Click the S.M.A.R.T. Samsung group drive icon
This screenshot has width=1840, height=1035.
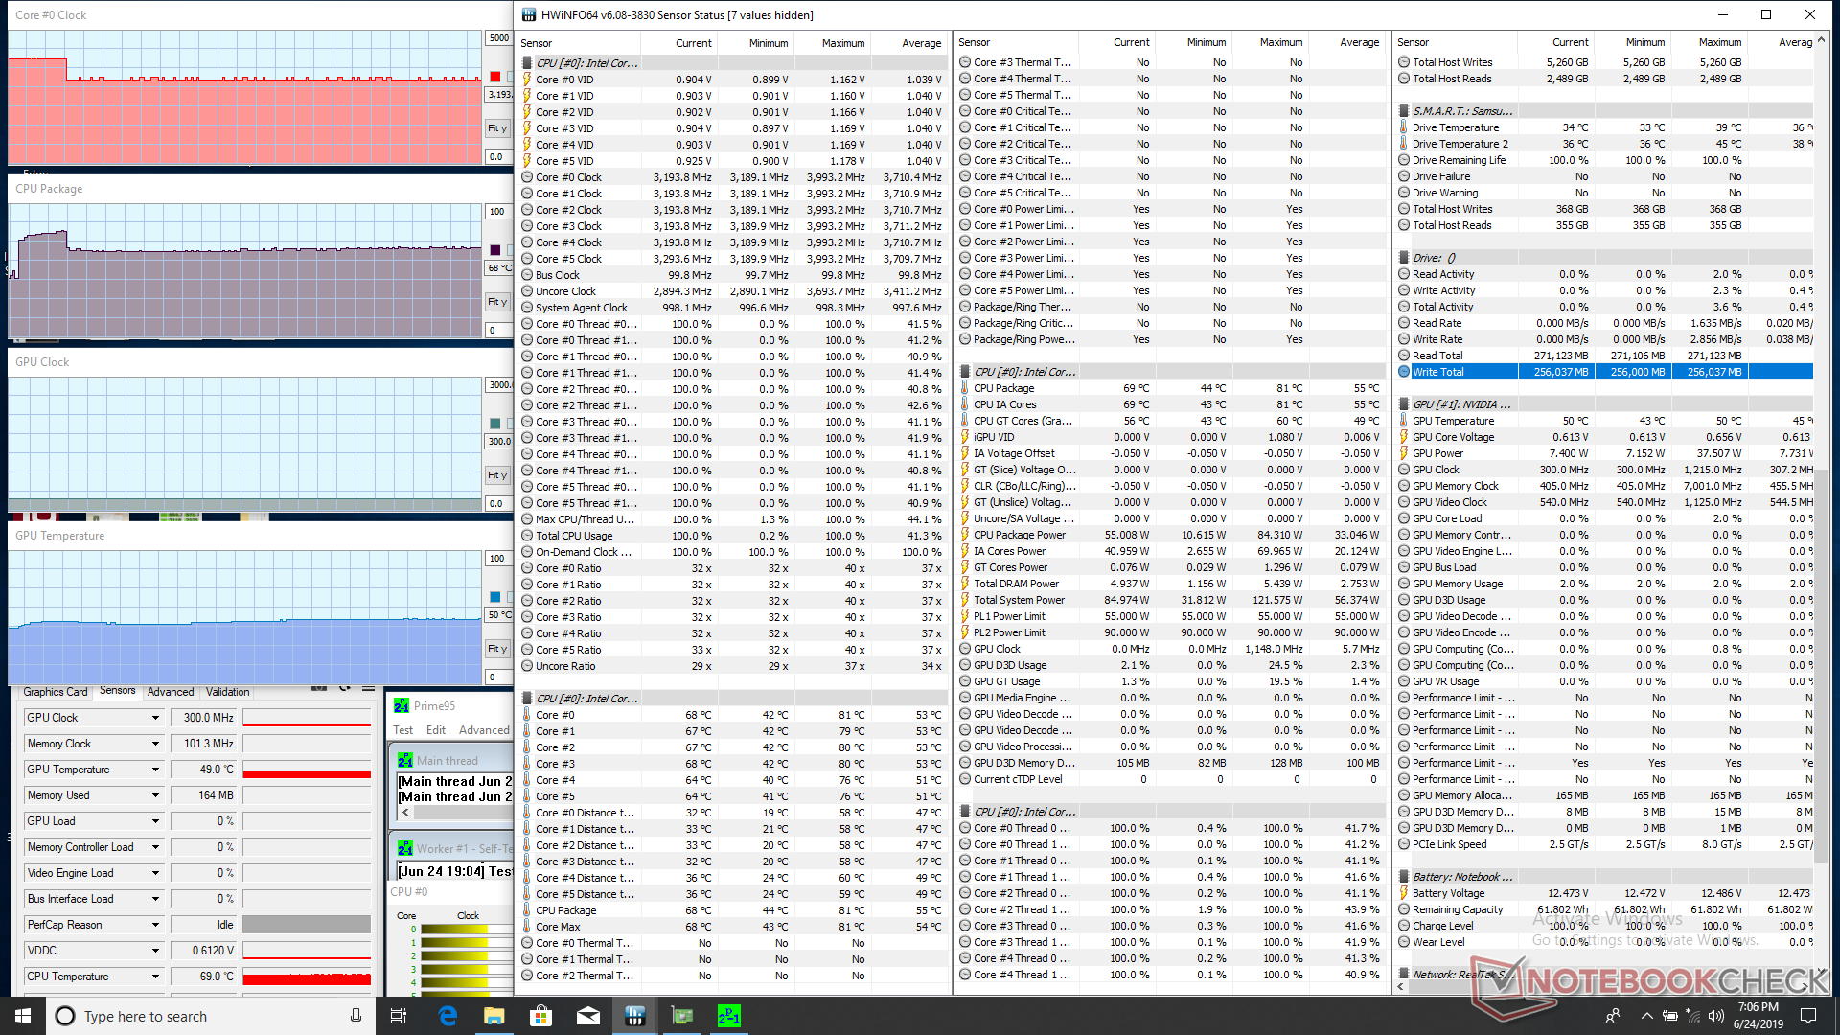(1403, 111)
